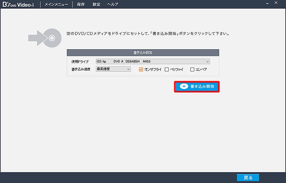Minimize the application window
The height and width of the screenshot is (183, 286).
267,4
